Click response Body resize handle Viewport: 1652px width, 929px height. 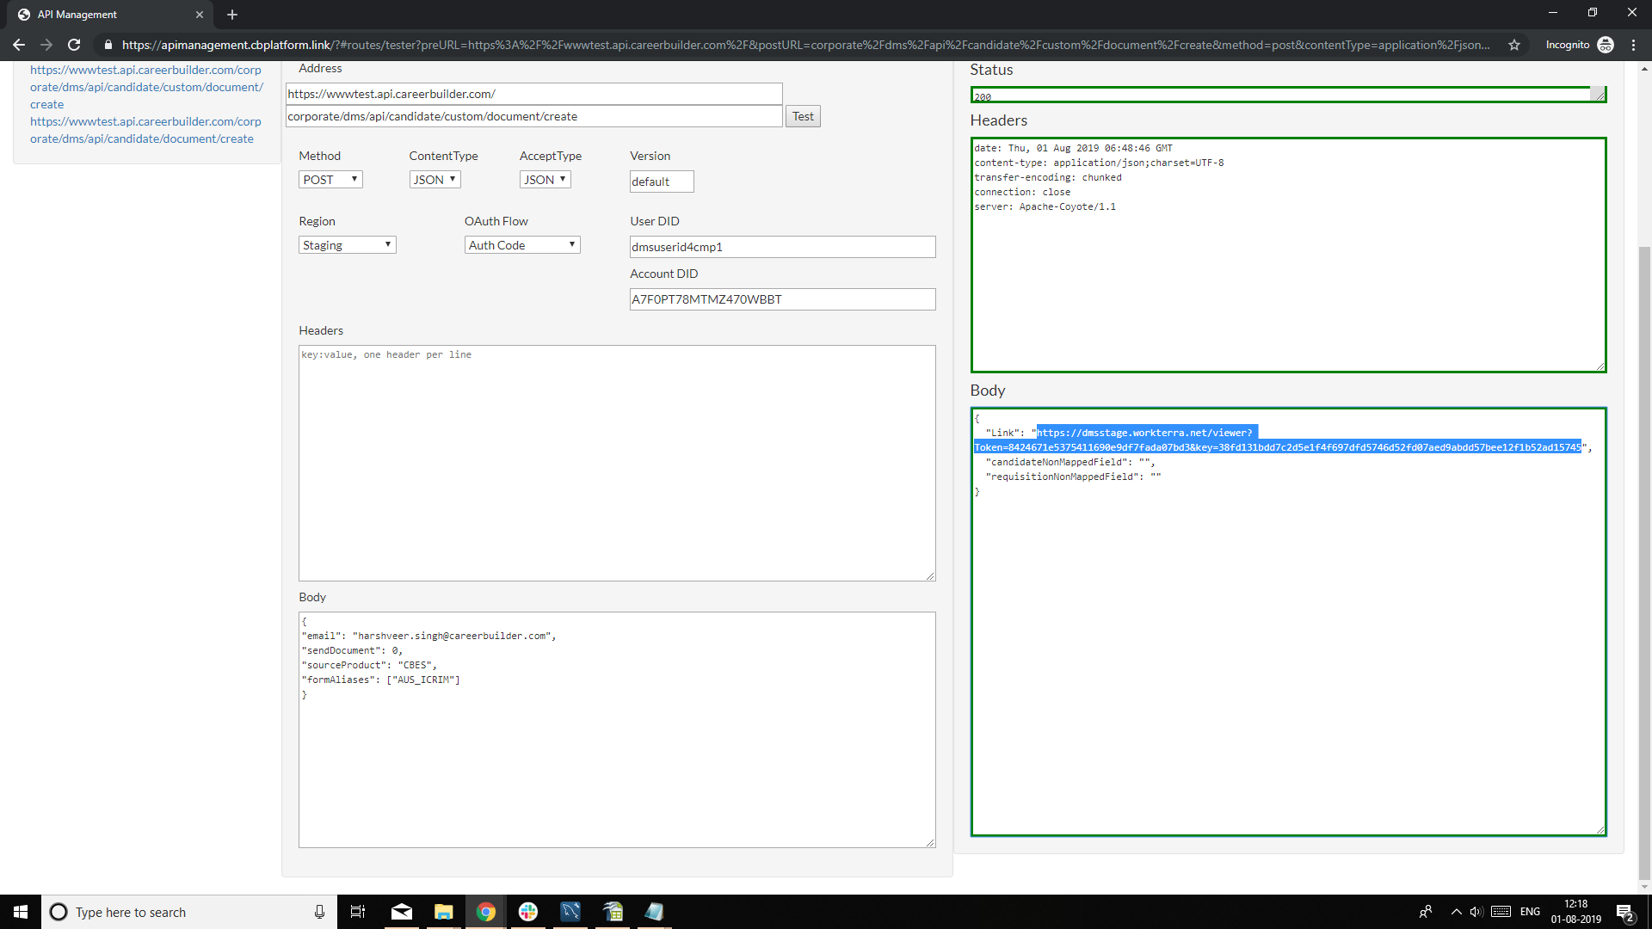click(1600, 830)
